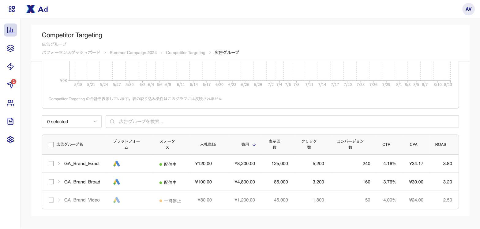Viewport: 480px width, 229px height.
Task: Click Google Ads icon for GA_Brand_Video
Action: coord(116,200)
